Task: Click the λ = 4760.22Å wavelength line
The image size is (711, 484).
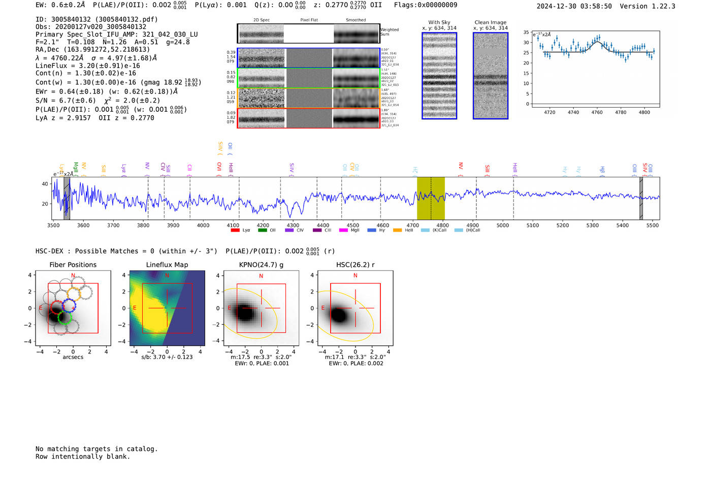Action: (x=96, y=58)
